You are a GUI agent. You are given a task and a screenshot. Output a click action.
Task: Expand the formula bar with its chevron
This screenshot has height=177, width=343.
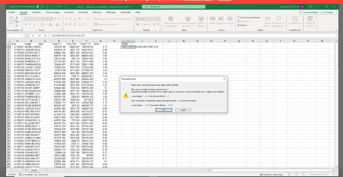(336, 36)
